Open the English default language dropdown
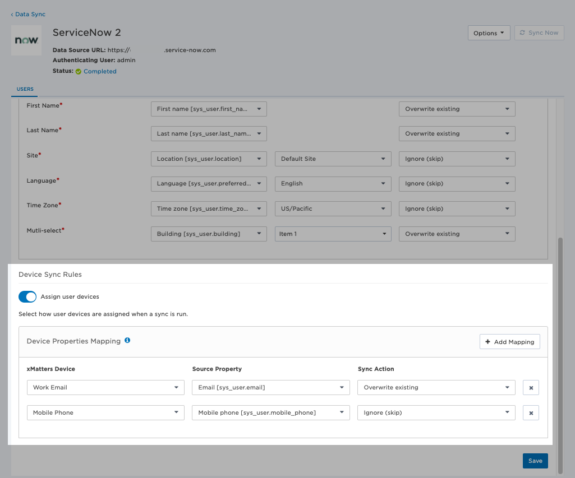575x478 pixels. 333,184
